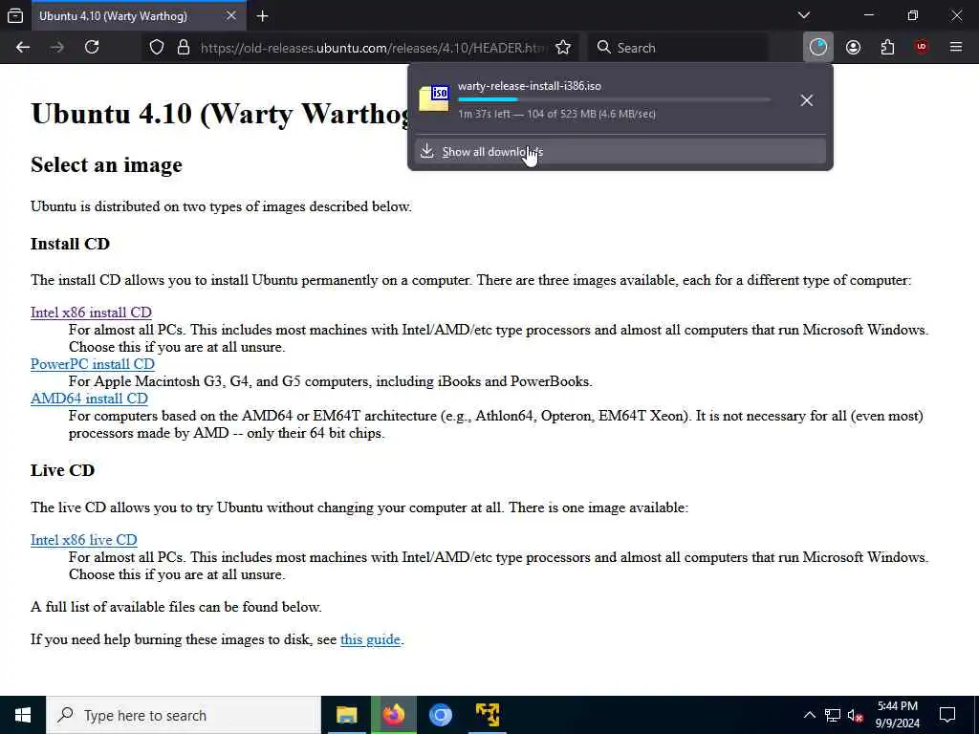This screenshot has width=979, height=734.
Task: Click the taskbar 'Type here to search' box
Action: click(x=184, y=715)
